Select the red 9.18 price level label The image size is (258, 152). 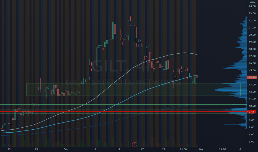(x=251, y=112)
